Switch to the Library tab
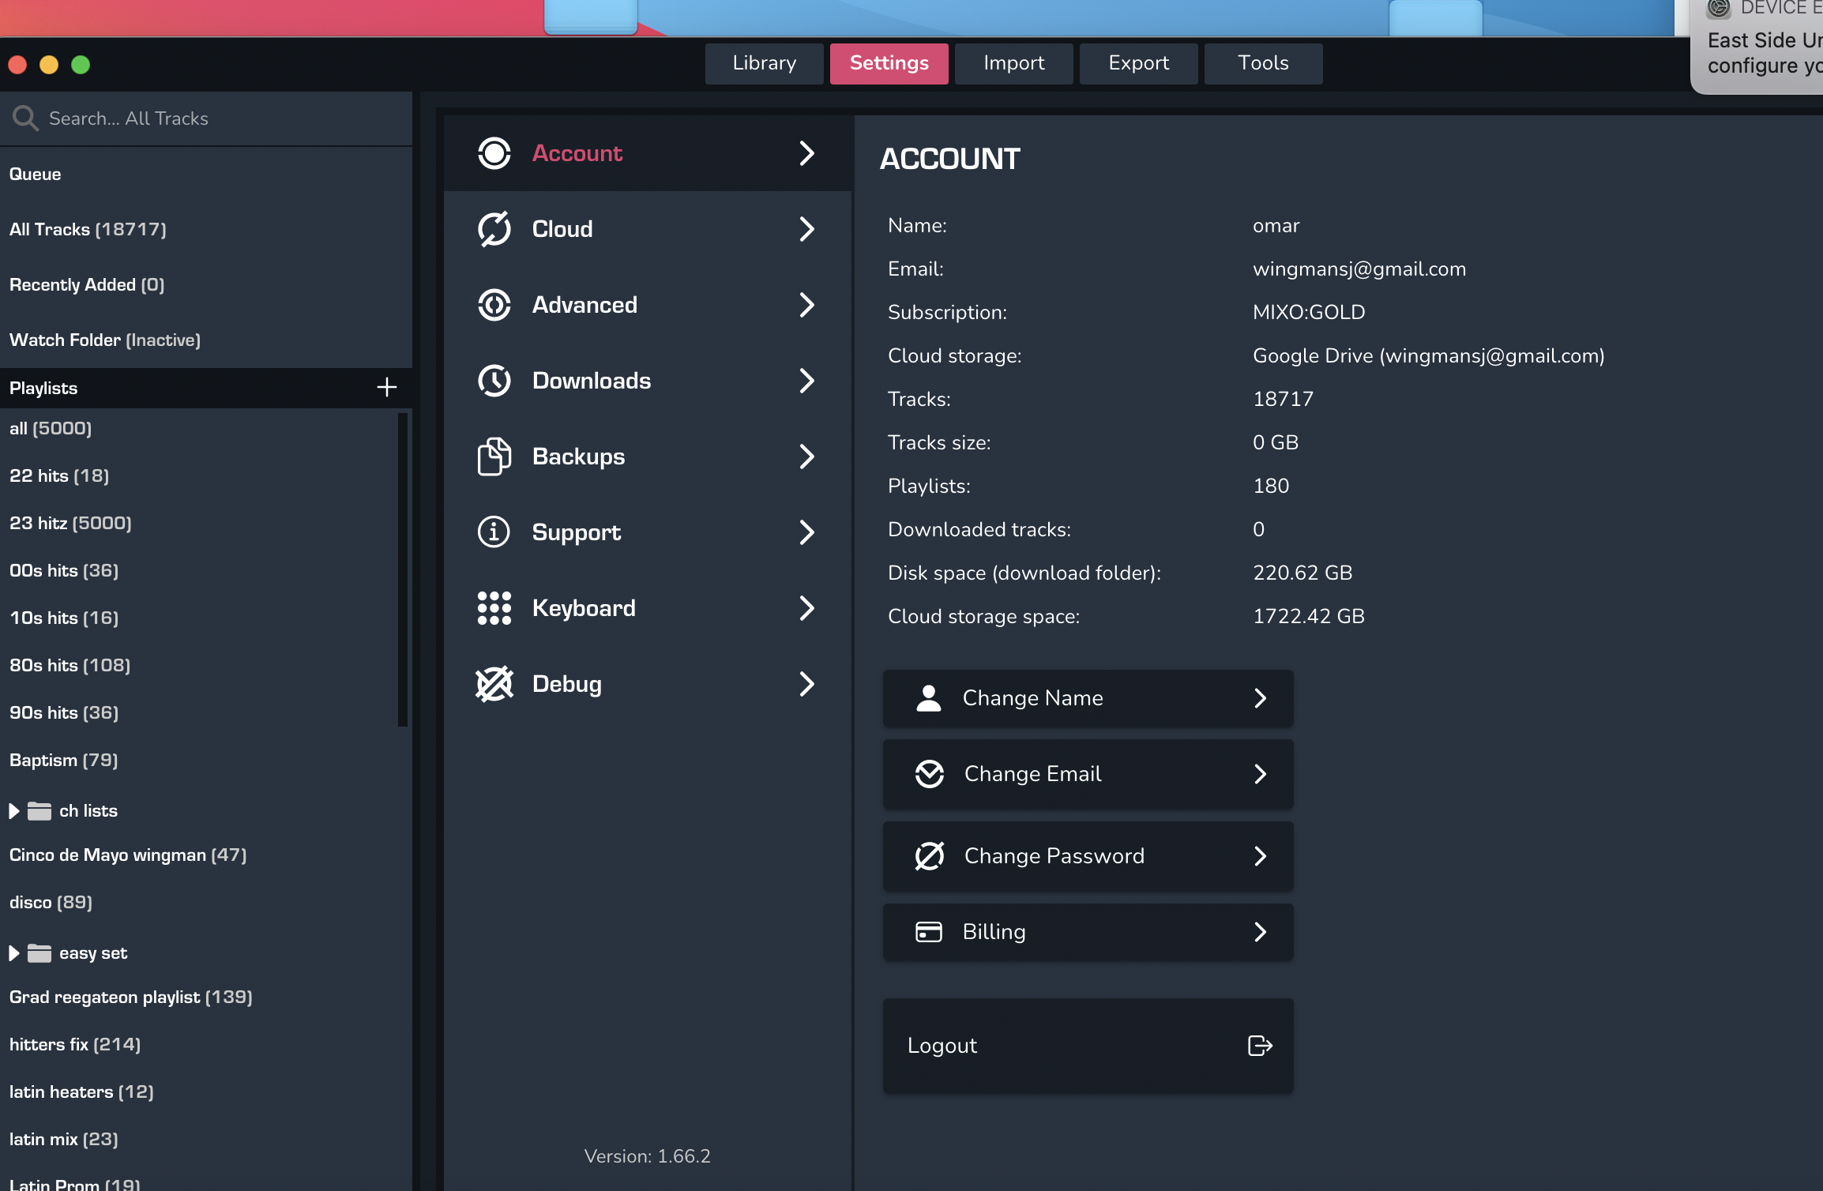The width and height of the screenshot is (1823, 1191). [x=764, y=63]
